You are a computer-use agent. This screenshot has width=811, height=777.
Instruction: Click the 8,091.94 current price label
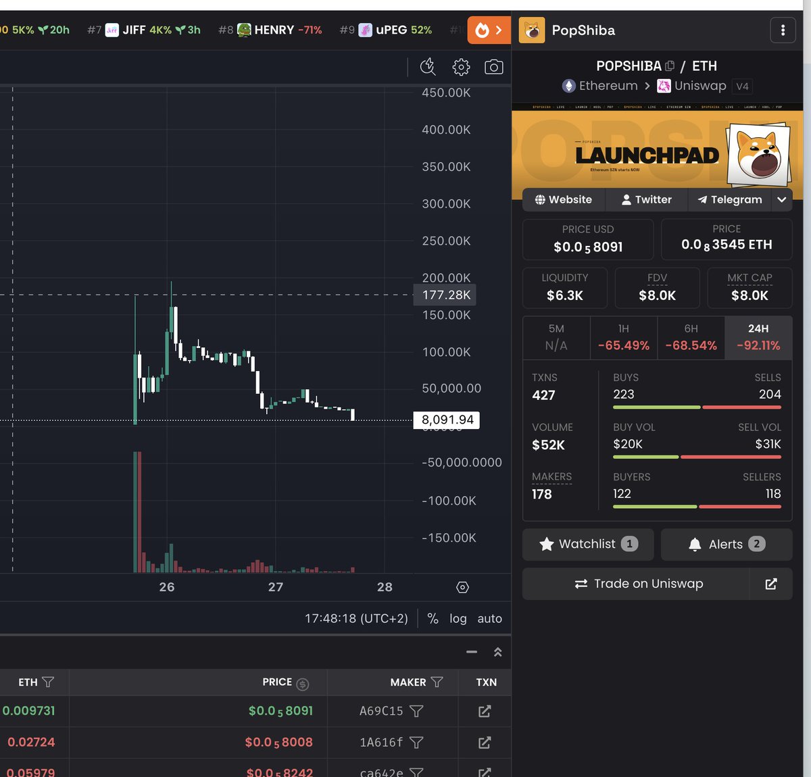tap(447, 420)
